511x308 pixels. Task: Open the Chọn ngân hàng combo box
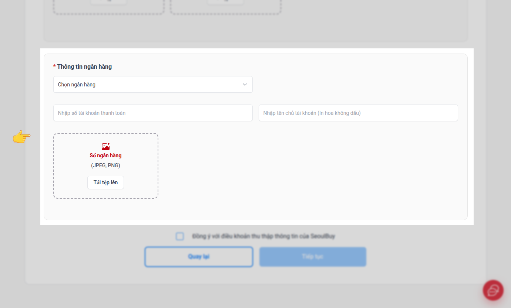(x=148, y=85)
